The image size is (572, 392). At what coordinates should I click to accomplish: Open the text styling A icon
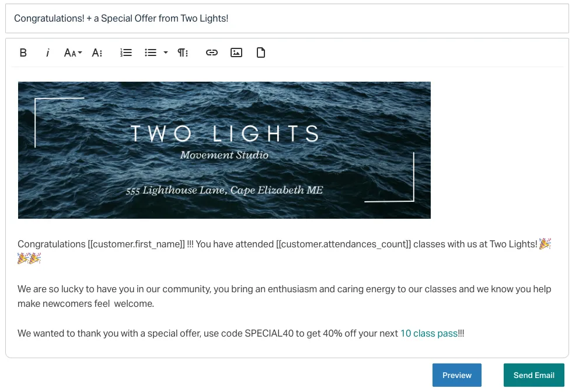[97, 52]
